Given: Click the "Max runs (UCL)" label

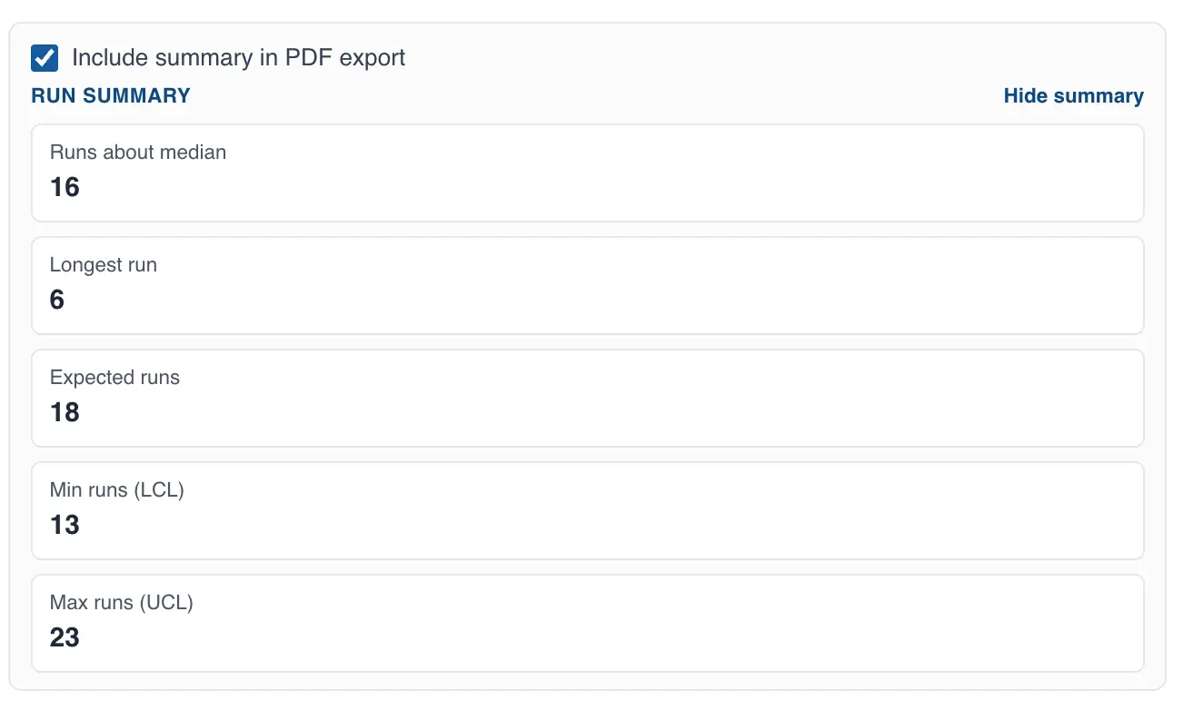Looking at the screenshot, I should coord(122,603).
